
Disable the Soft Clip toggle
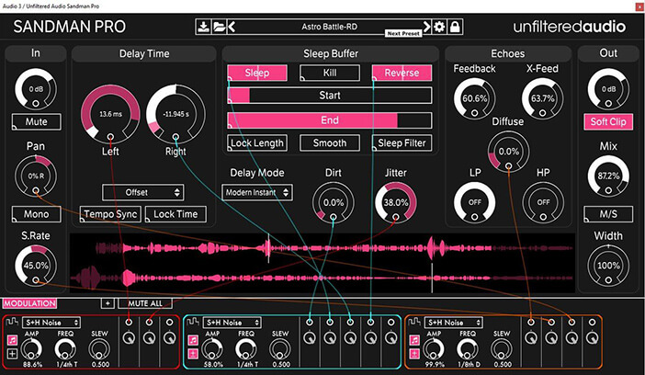point(607,121)
